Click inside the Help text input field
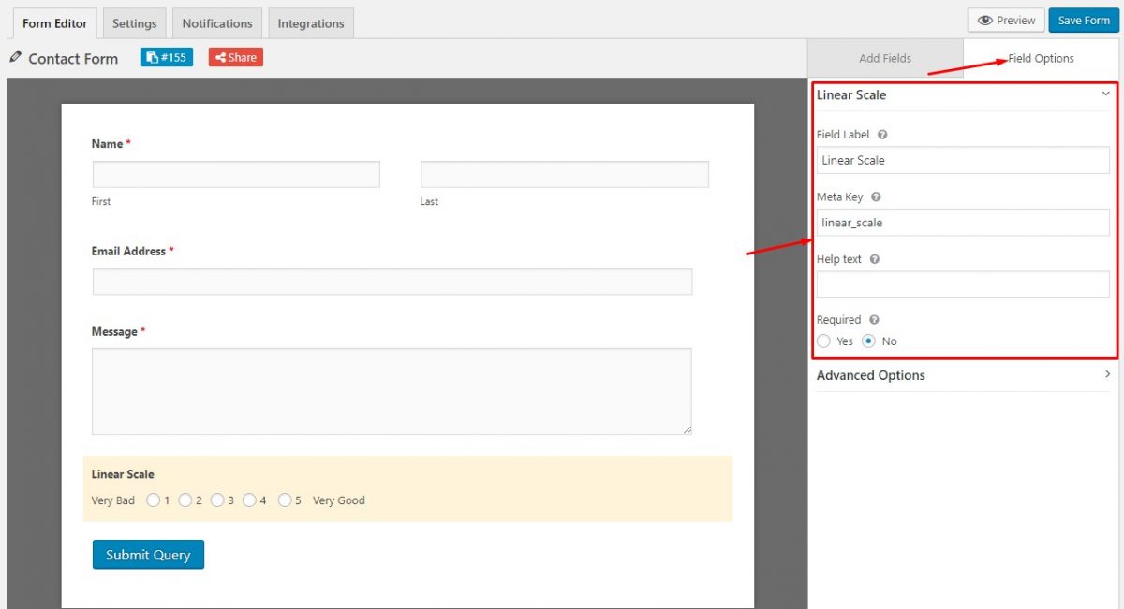Screen dimensions: 1124x609 [962, 283]
